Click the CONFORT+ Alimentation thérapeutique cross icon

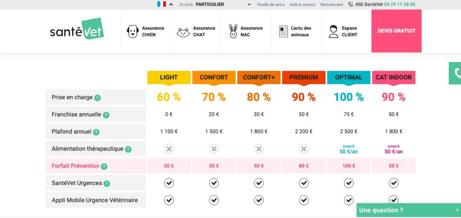coord(259,149)
